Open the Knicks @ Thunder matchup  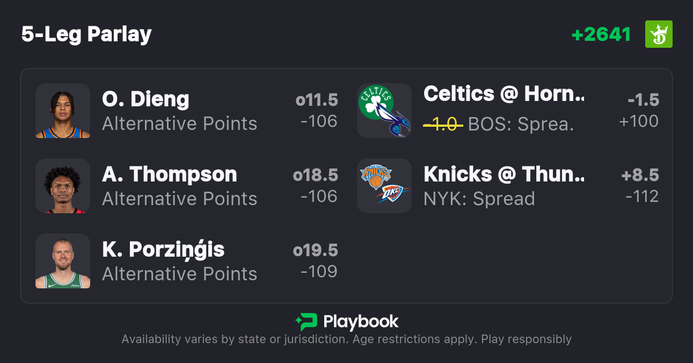pos(504,175)
